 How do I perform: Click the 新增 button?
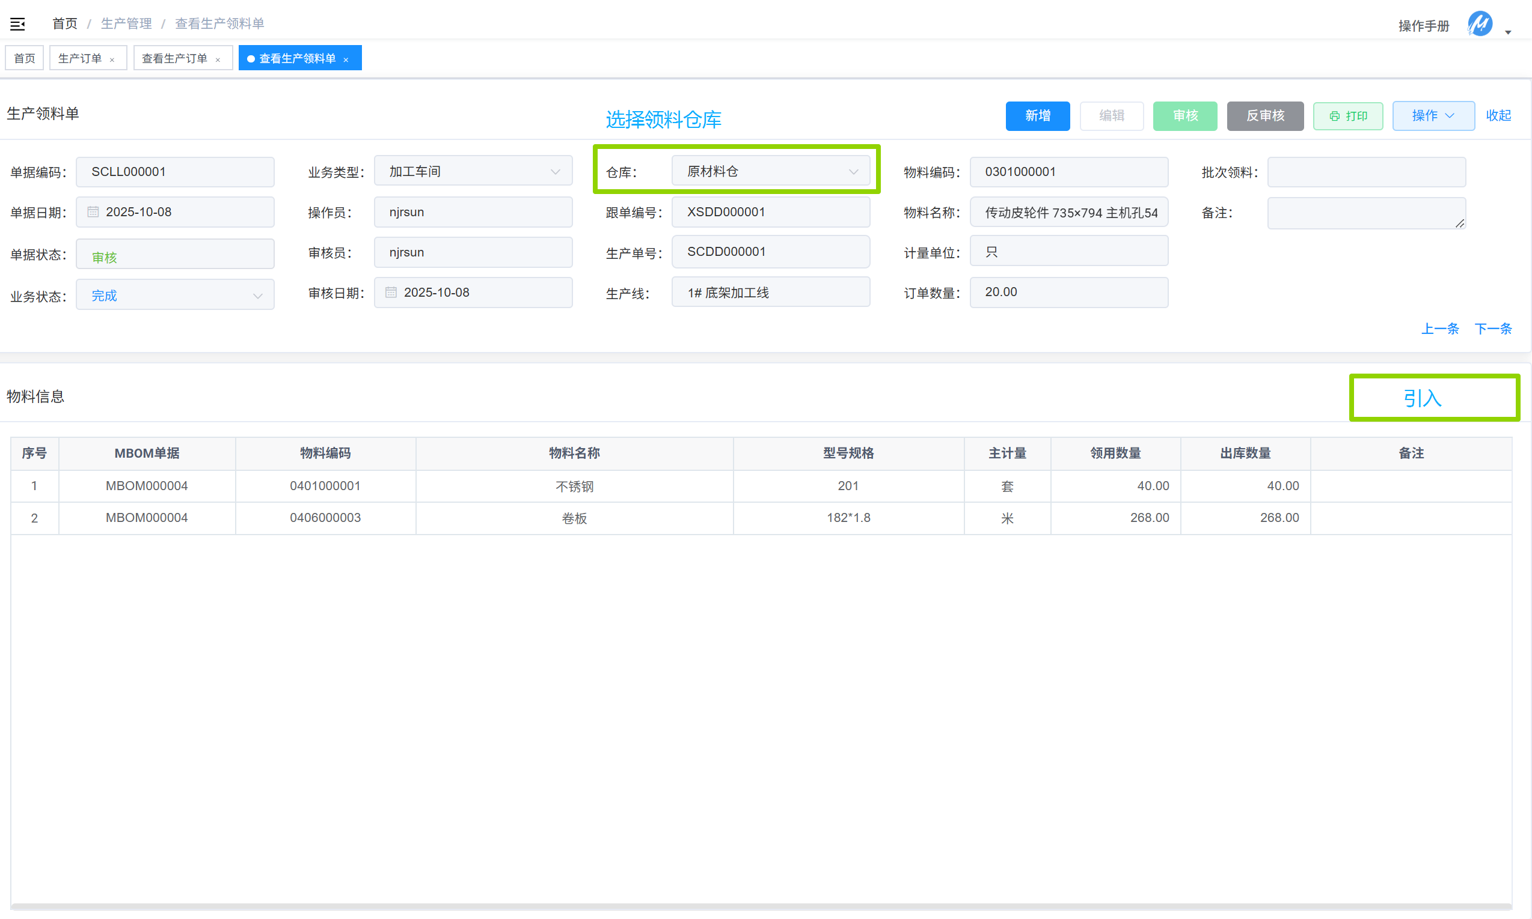(x=1037, y=116)
